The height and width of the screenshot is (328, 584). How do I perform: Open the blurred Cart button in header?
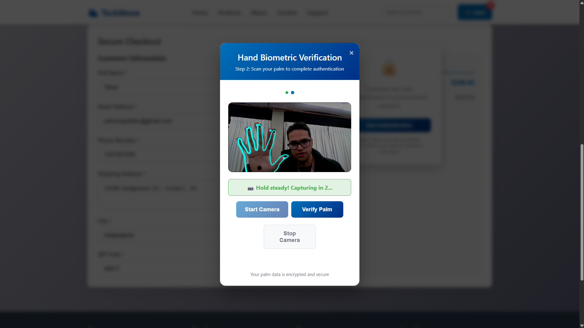(475, 12)
